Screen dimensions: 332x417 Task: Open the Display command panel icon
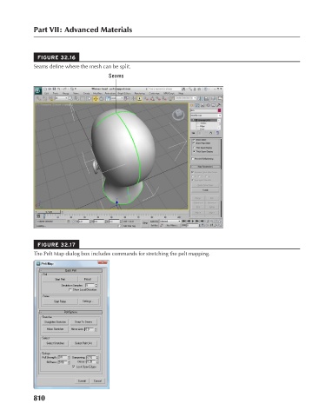(x=214, y=105)
